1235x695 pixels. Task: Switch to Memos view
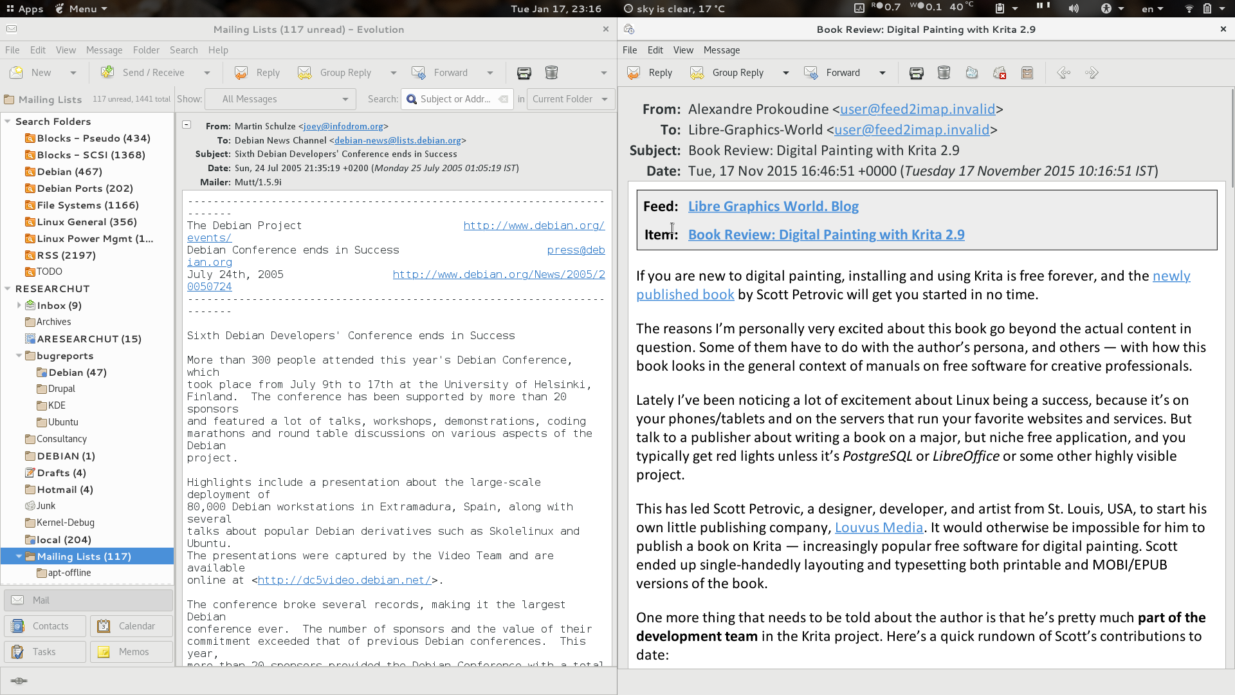tap(131, 652)
